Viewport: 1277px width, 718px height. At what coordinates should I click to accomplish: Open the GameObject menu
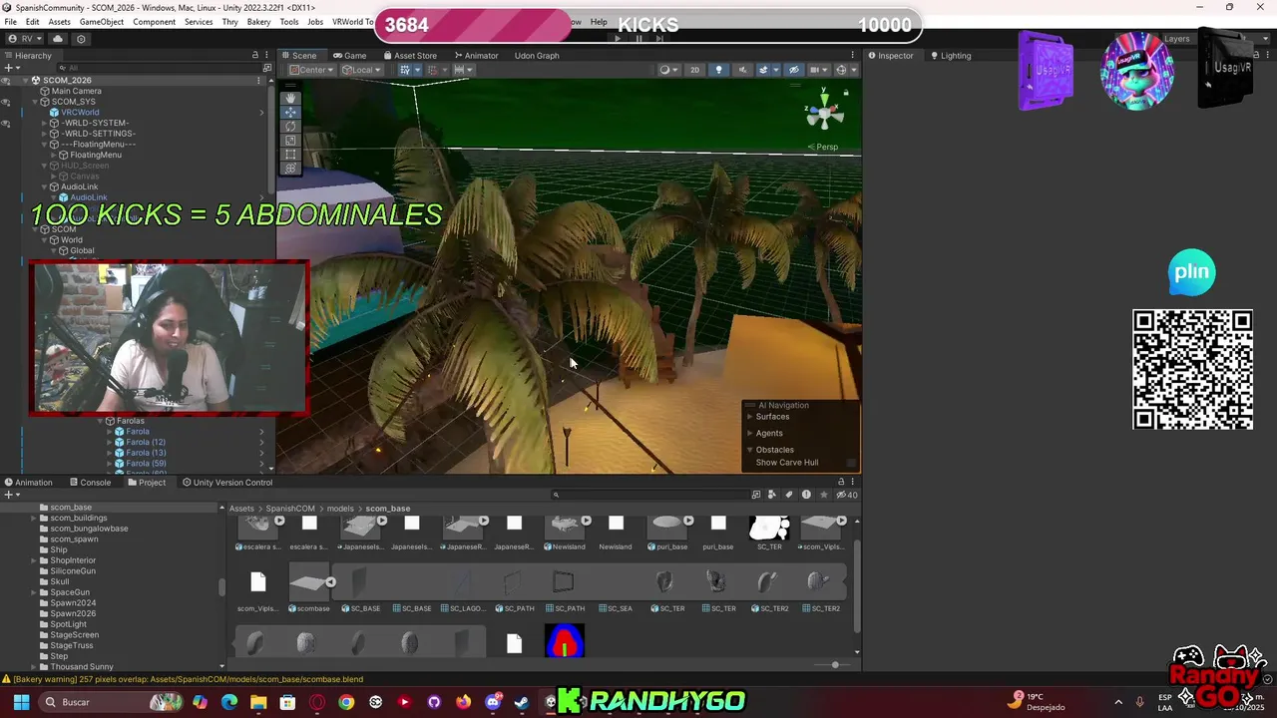[x=102, y=22]
